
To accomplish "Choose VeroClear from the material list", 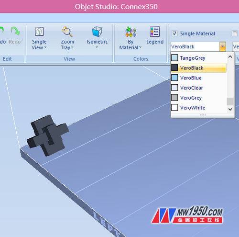I will pos(198,88).
